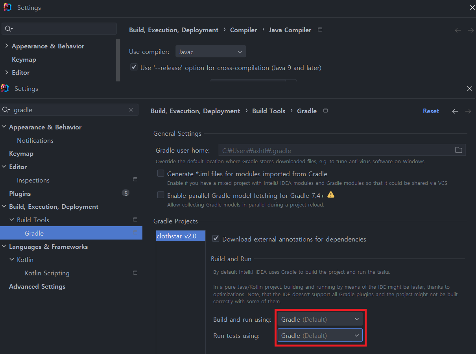Click Build, Execution, Deployment breadcrumb above Gradle settings
The width and height of the screenshot is (476, 354).
pyautogui.click(x=195, y=111)
